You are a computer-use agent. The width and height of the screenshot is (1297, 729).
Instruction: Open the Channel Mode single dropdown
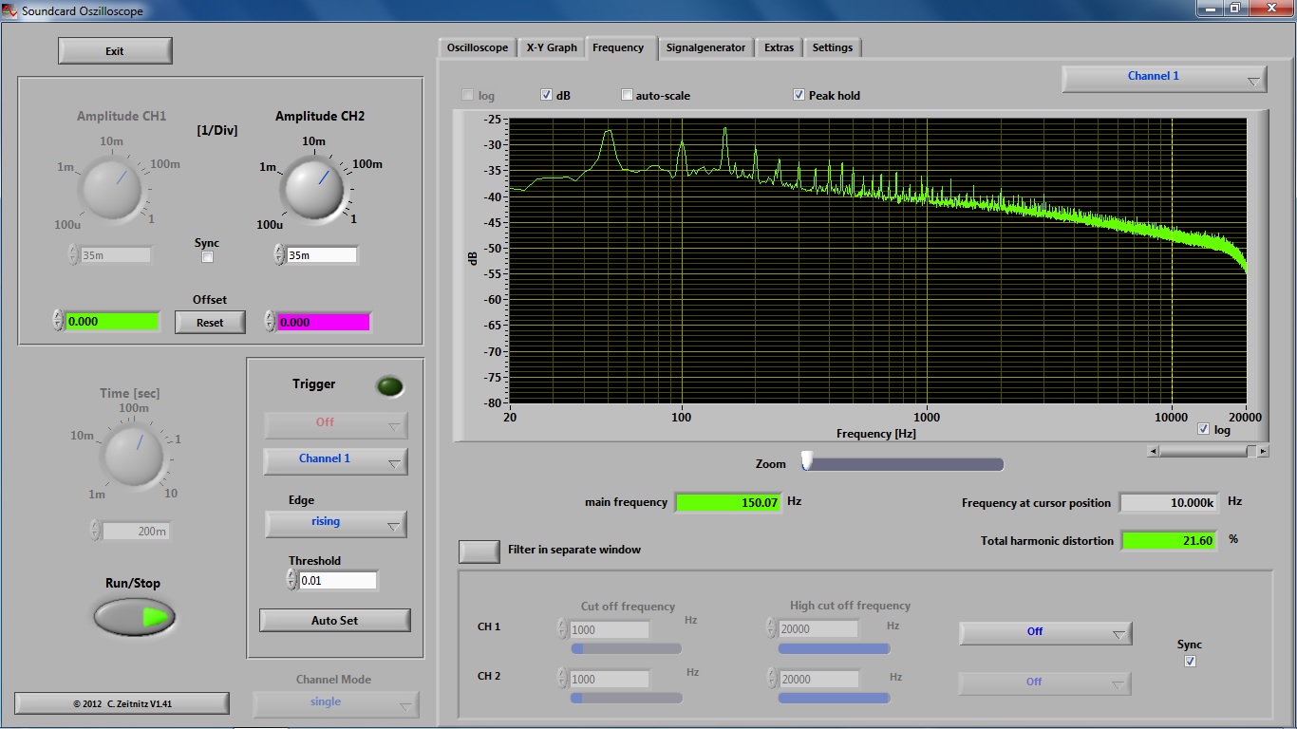[335, 703]
